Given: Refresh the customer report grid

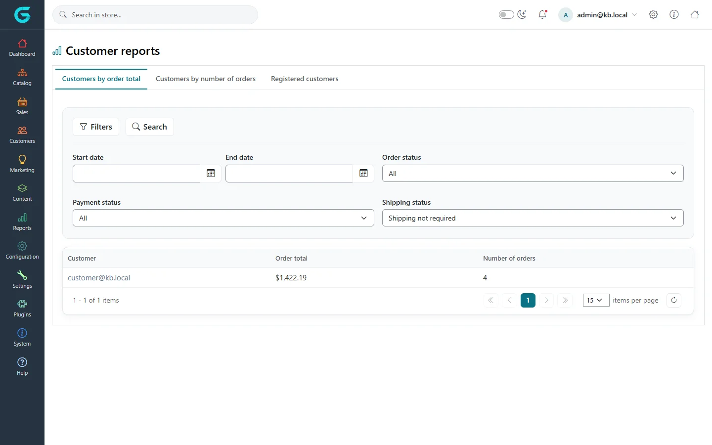Looking at the screenshot, I should point(674,300).
